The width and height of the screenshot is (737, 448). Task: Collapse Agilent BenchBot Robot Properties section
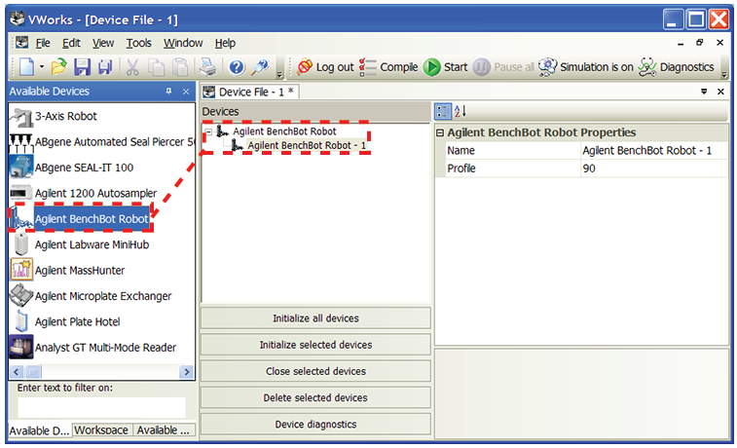coord(440,132)
